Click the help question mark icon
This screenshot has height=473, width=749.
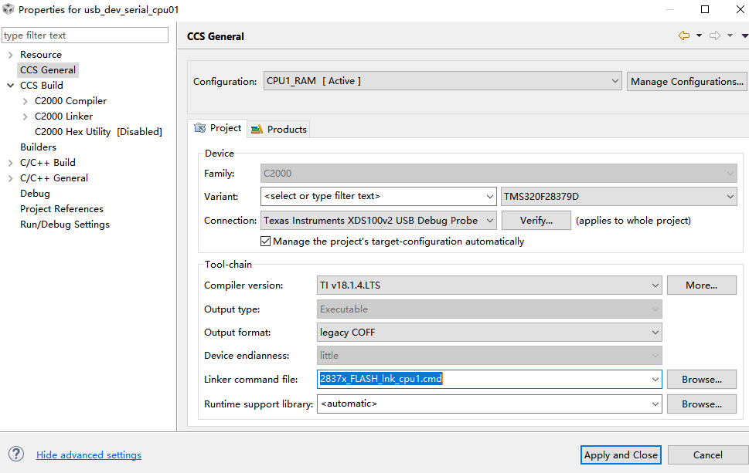[15, 454]
